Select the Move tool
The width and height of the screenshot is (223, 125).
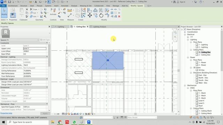pos(90,15)
